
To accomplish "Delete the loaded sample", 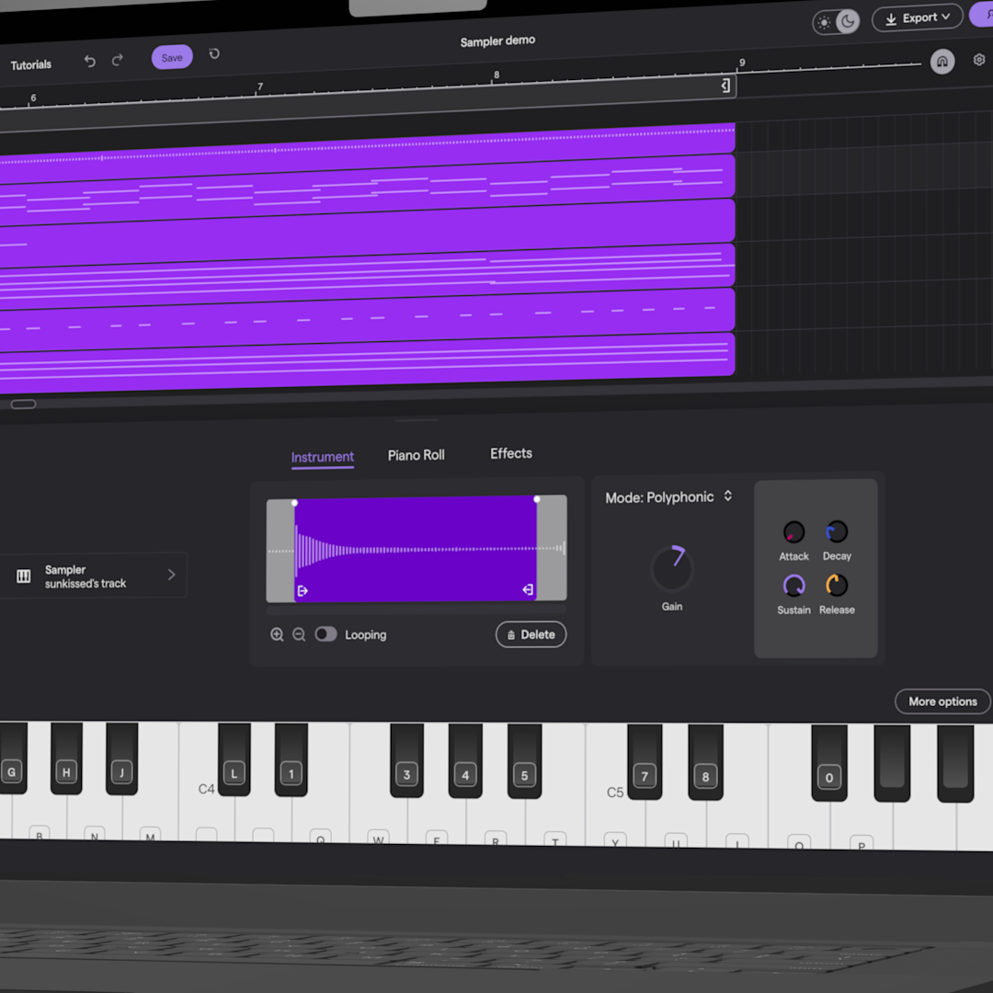I will 531,634.
